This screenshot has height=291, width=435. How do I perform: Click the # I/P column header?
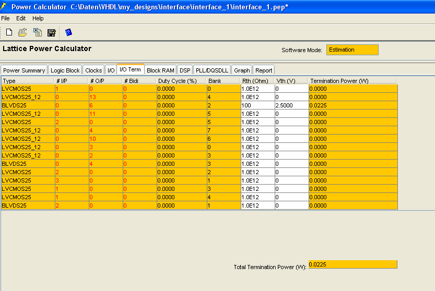[x=71, y=81]
